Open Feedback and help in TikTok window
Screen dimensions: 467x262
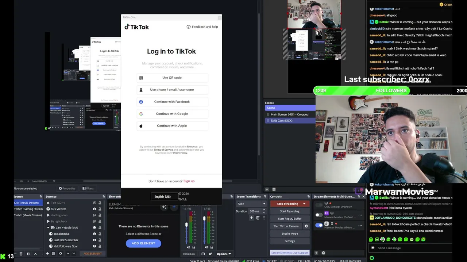tap(202, 27)
